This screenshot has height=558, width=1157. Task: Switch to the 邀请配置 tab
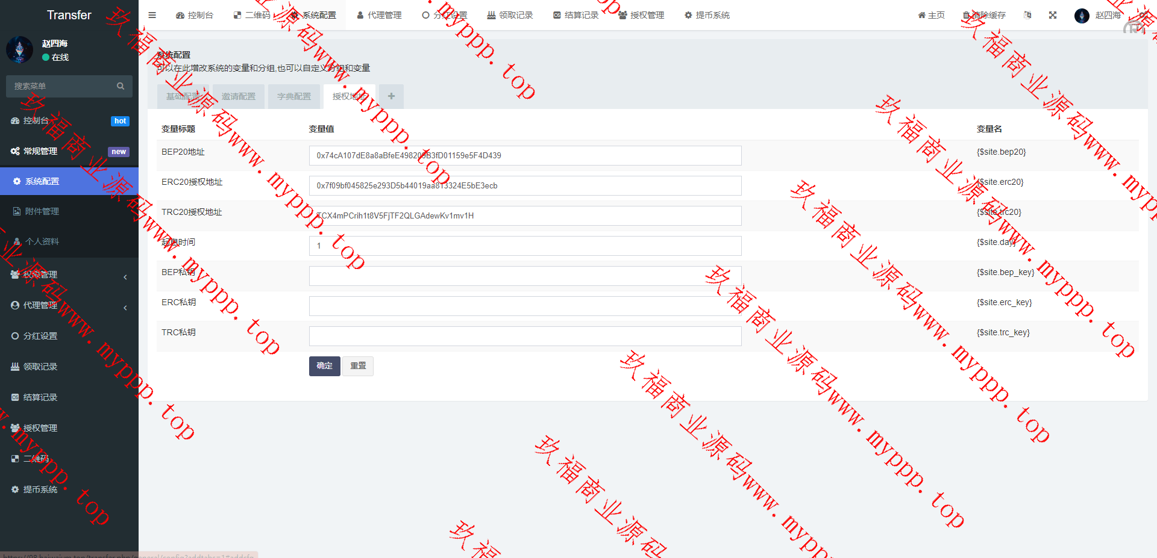coord(238,96)
